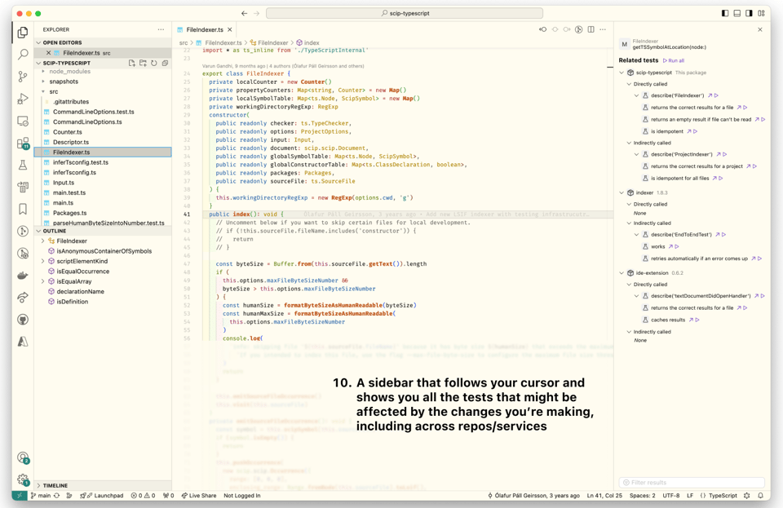The width and height of the screenshot is (783, 508).
Task: Open the Search view in the activity bar
Action: coord(23,55)
